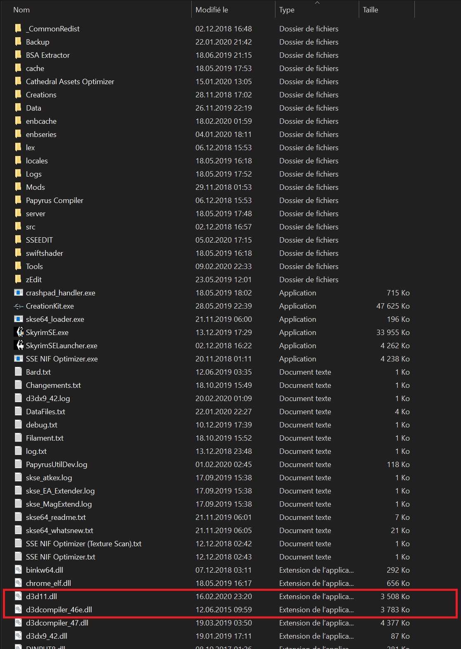Image resolution: width=461 pixels, height=649 pixels.
Task: Select the cache folder name
Action: click(x=35, y=68)
